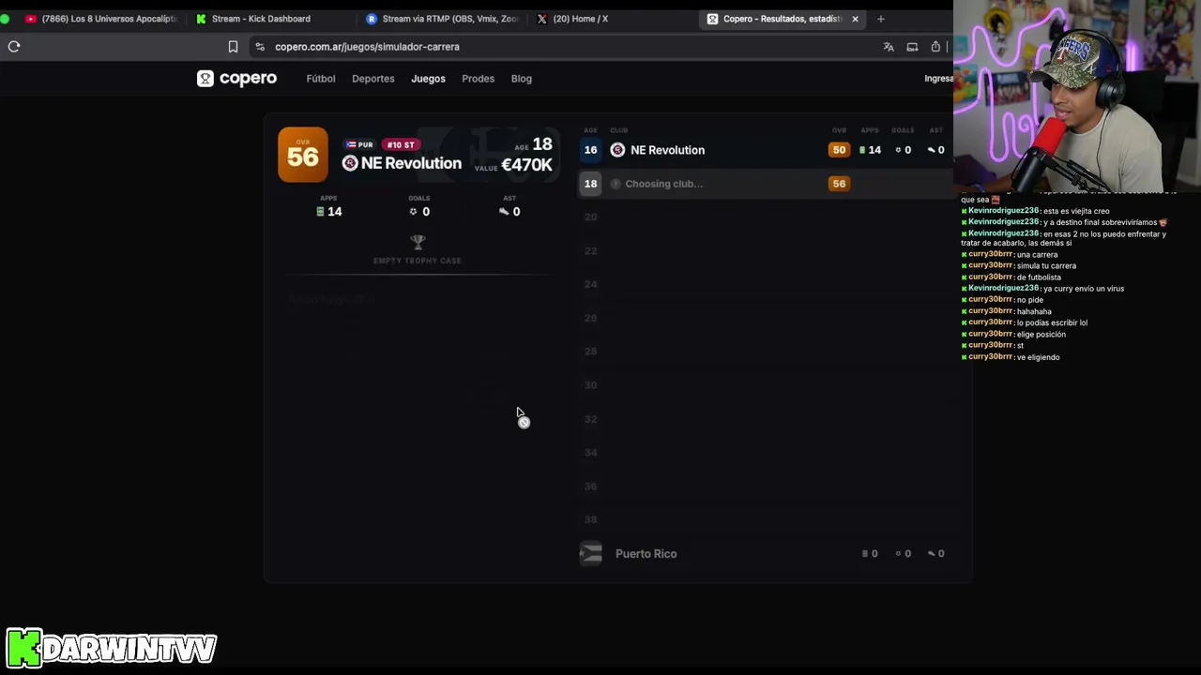
Task: Click the loading icon beside Choosing club
Action: pos(616,184)
